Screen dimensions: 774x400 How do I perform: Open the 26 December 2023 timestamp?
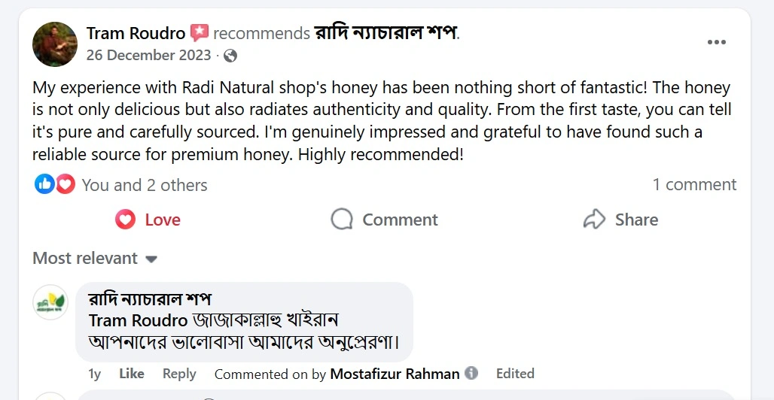[148, 56]
